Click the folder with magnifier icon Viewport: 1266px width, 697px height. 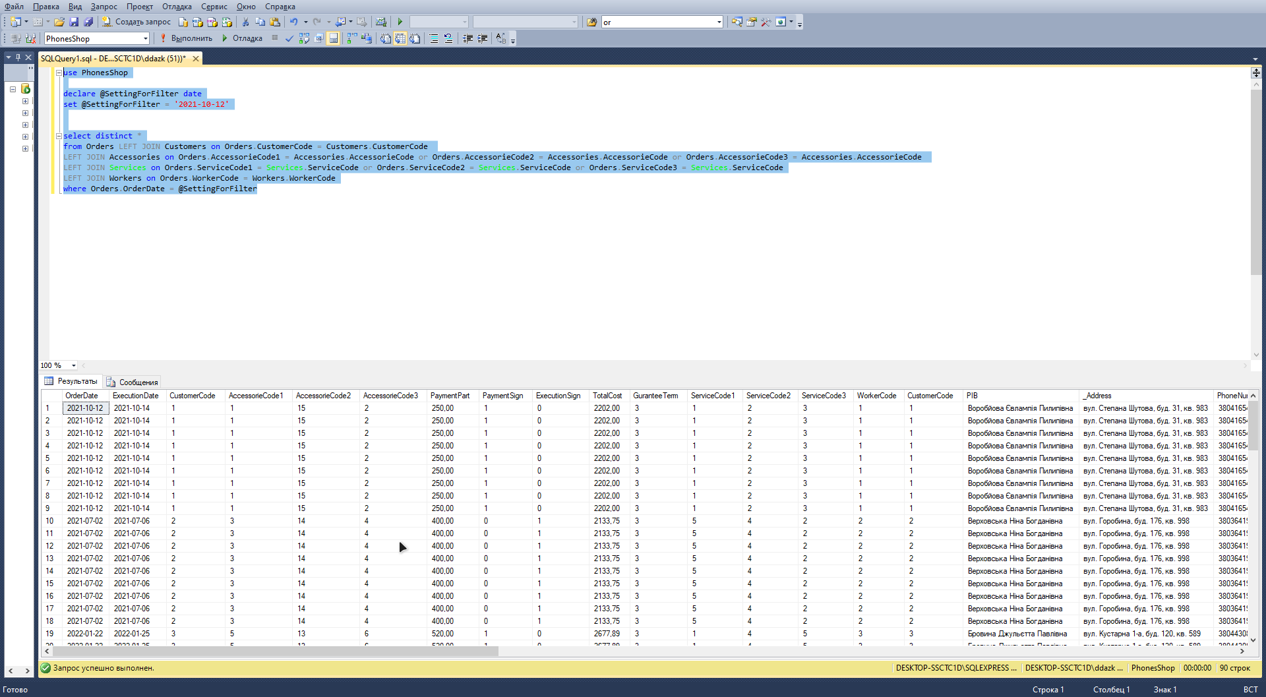(x=737, y=22)
